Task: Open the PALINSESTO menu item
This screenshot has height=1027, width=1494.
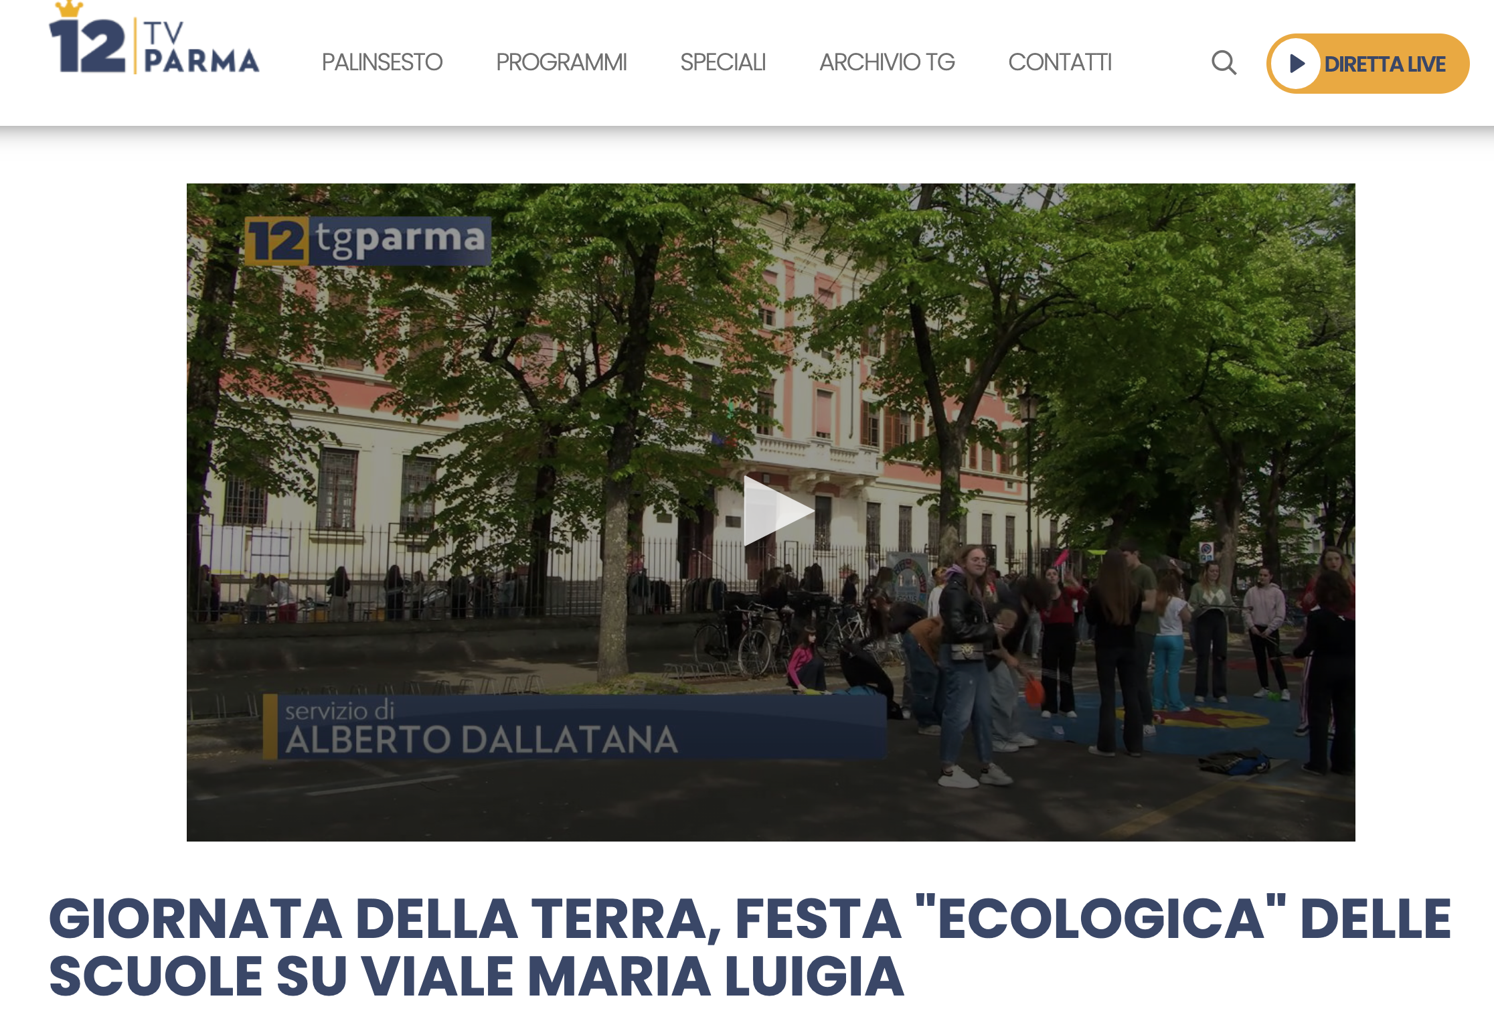Action: [382, 62]
